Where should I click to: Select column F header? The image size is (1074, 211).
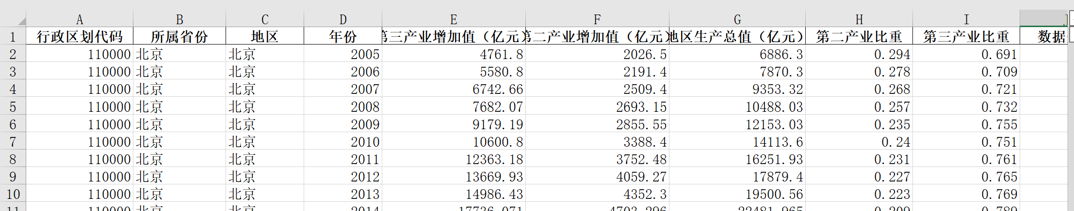coord(597,19)
